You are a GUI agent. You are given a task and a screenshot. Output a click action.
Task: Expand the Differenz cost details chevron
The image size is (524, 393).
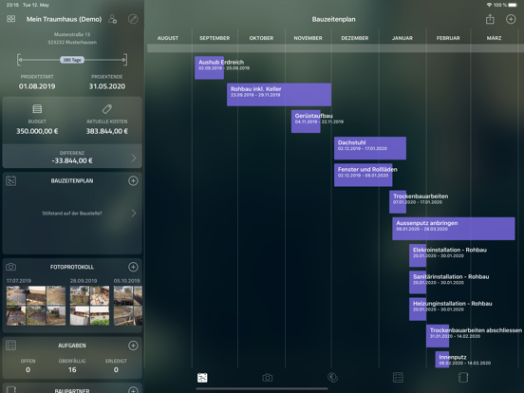point(134,158)
